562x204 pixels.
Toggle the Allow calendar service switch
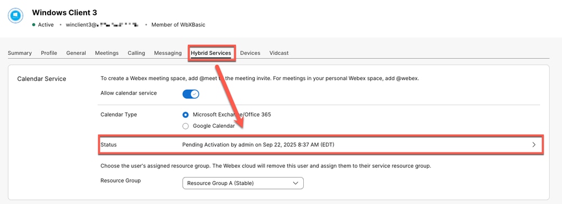pos(191,94)
